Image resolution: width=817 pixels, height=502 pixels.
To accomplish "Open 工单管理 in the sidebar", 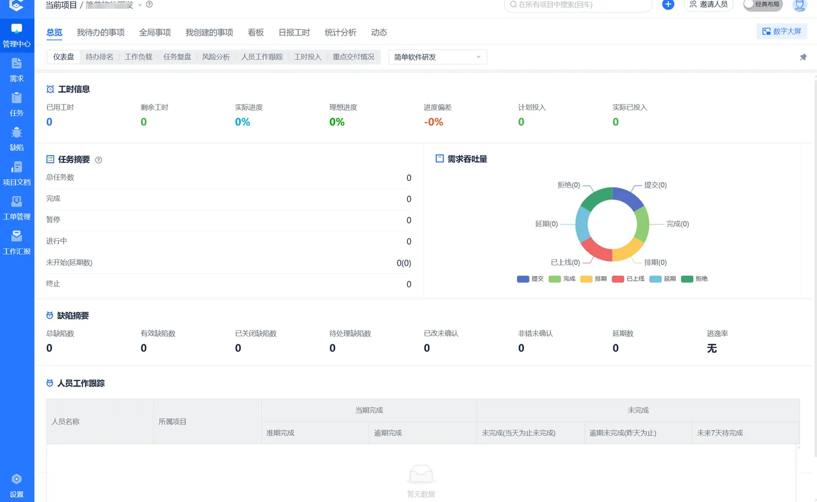I will 17,208.
